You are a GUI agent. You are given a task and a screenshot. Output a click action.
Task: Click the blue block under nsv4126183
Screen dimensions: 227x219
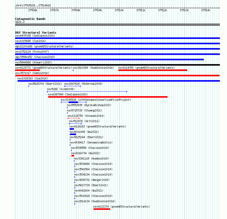pos(72,129)
